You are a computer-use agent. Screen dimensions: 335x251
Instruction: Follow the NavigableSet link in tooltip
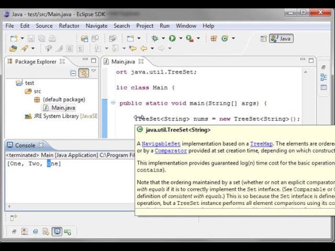pyautogui.click(x=161, y=144)
